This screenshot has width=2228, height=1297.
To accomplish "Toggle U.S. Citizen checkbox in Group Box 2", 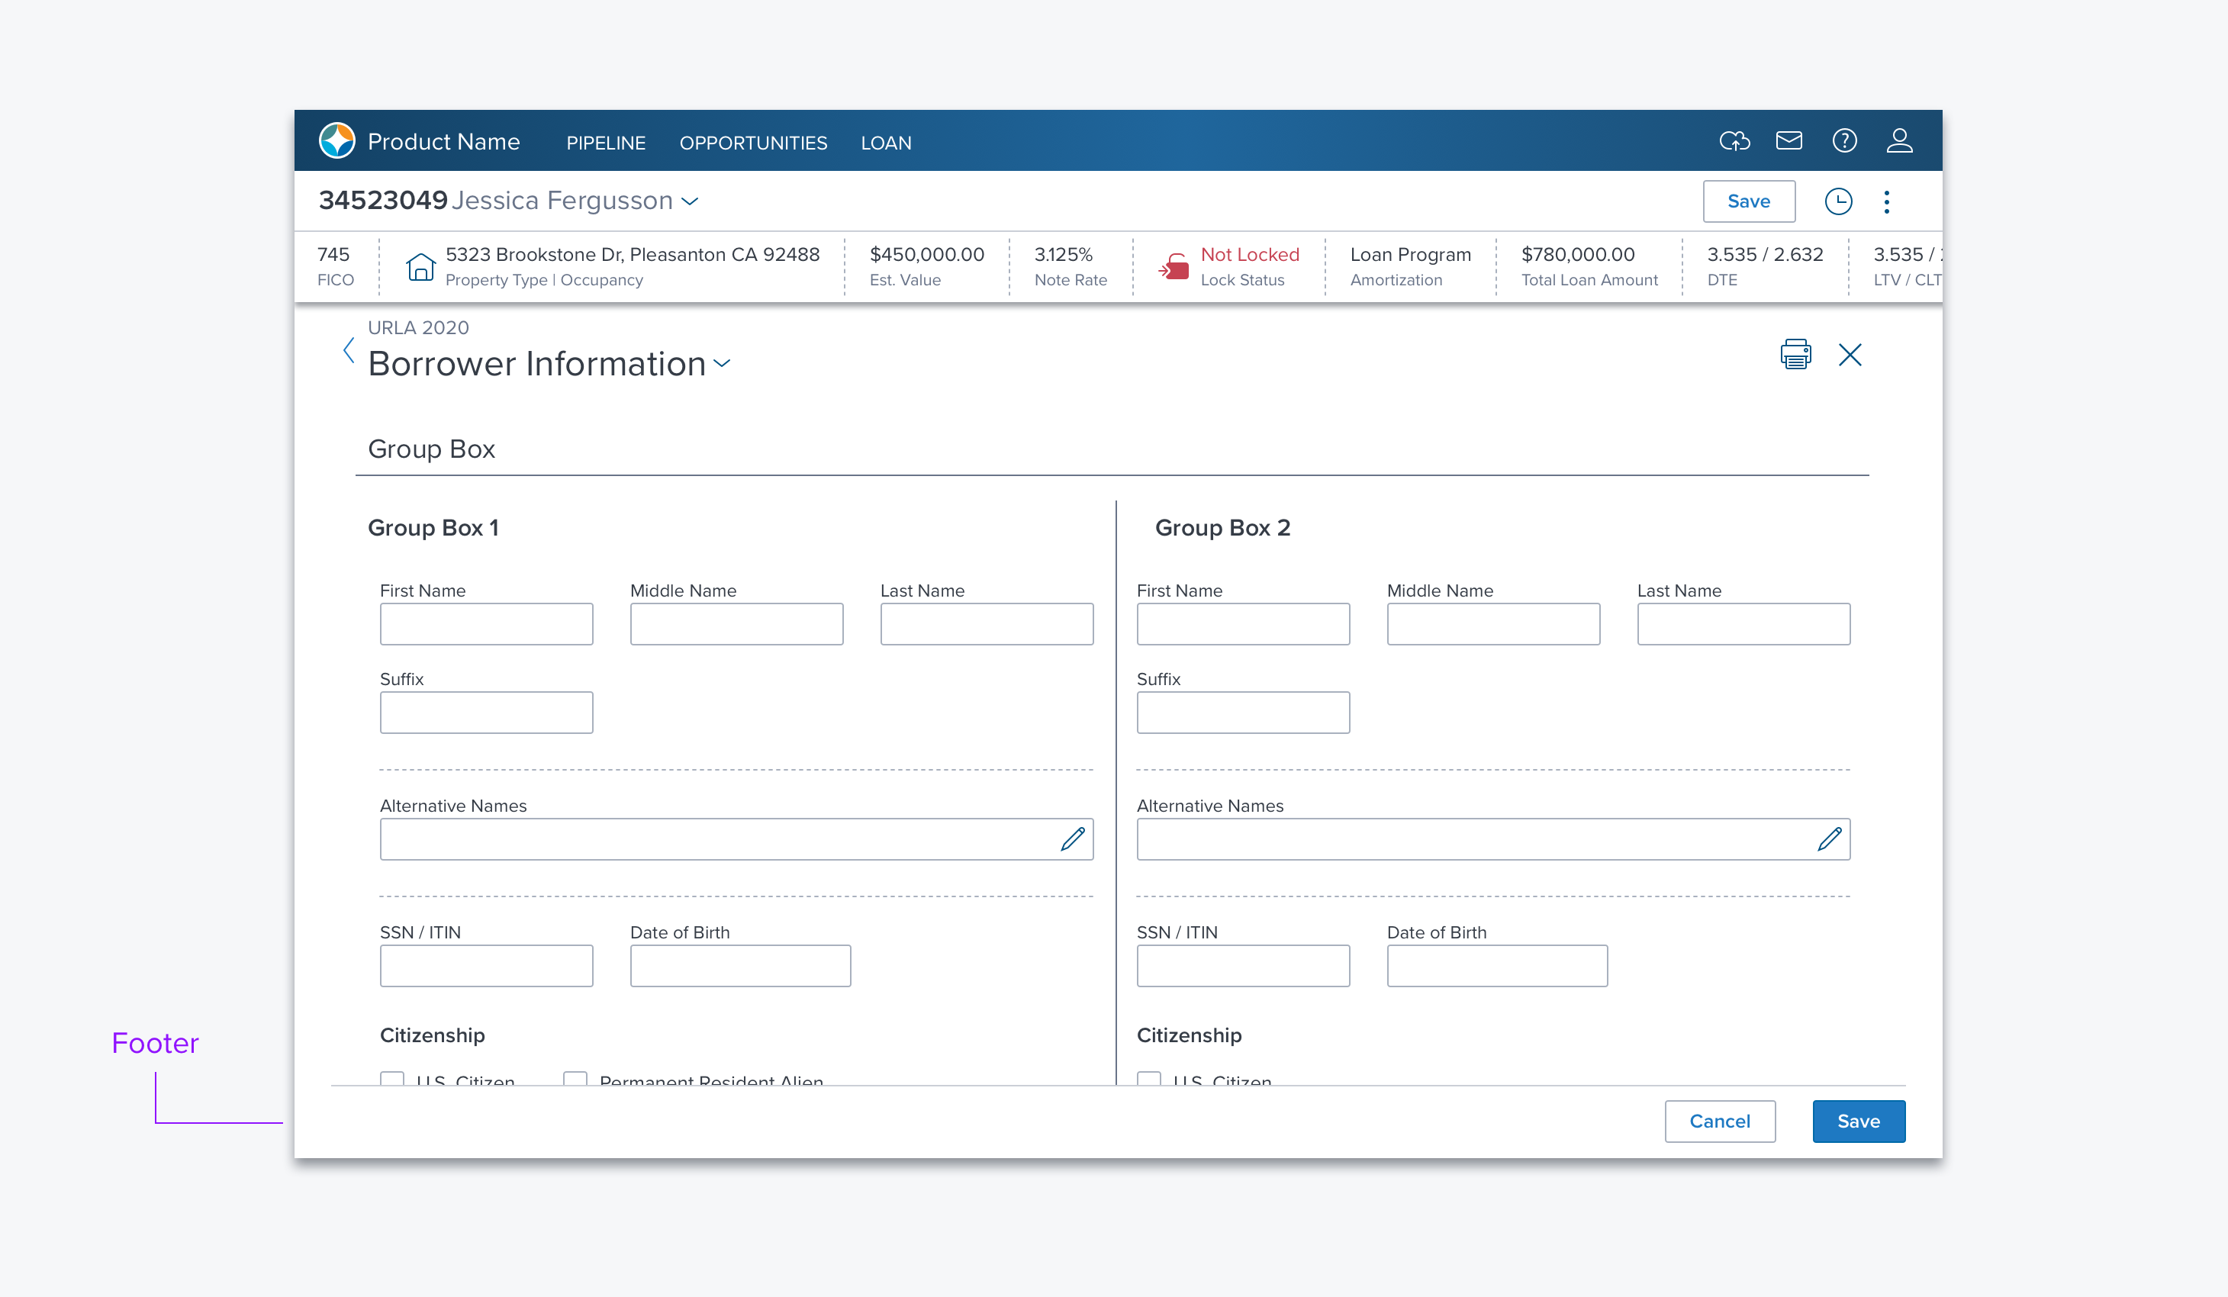I will point(1148,1078).
